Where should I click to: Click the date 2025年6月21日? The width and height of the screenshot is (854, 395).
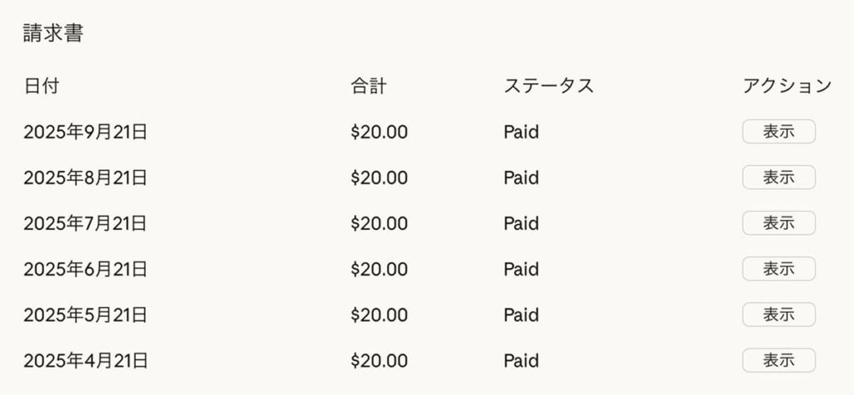coord(85,269)
